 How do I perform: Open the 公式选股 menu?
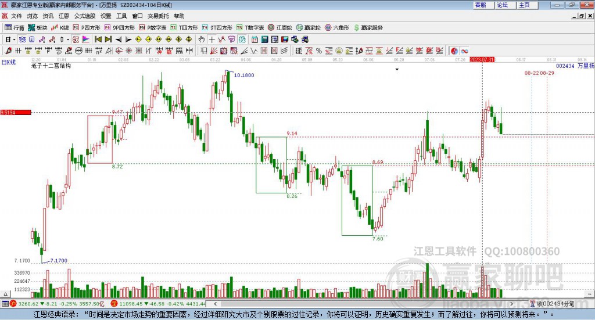(85, 16)
